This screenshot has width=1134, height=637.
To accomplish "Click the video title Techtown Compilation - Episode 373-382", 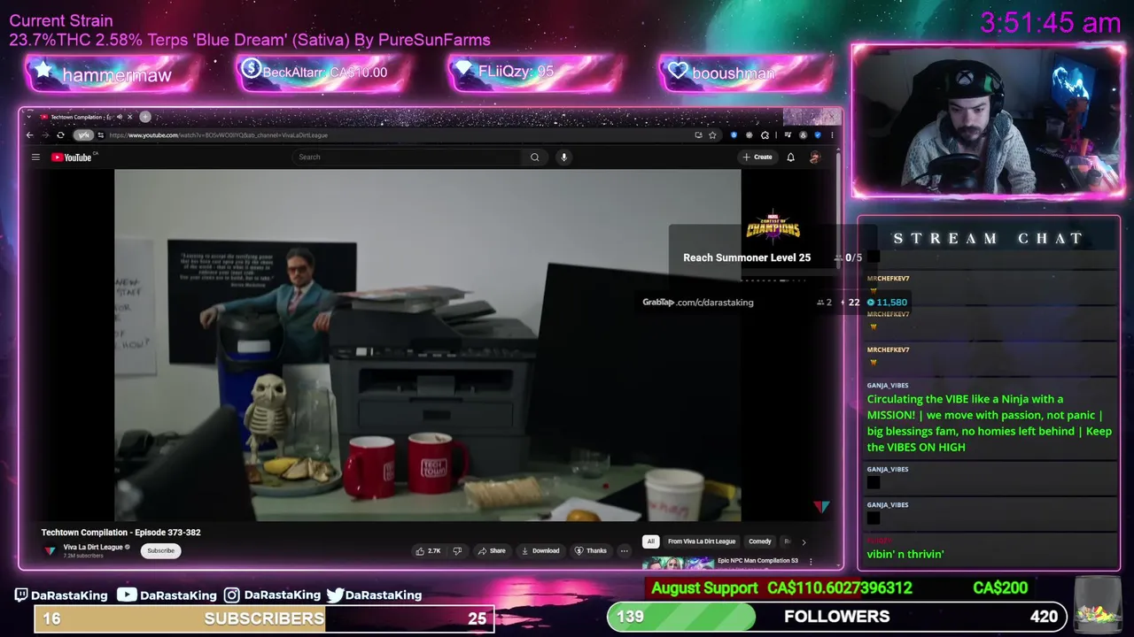I will (120, 533).
